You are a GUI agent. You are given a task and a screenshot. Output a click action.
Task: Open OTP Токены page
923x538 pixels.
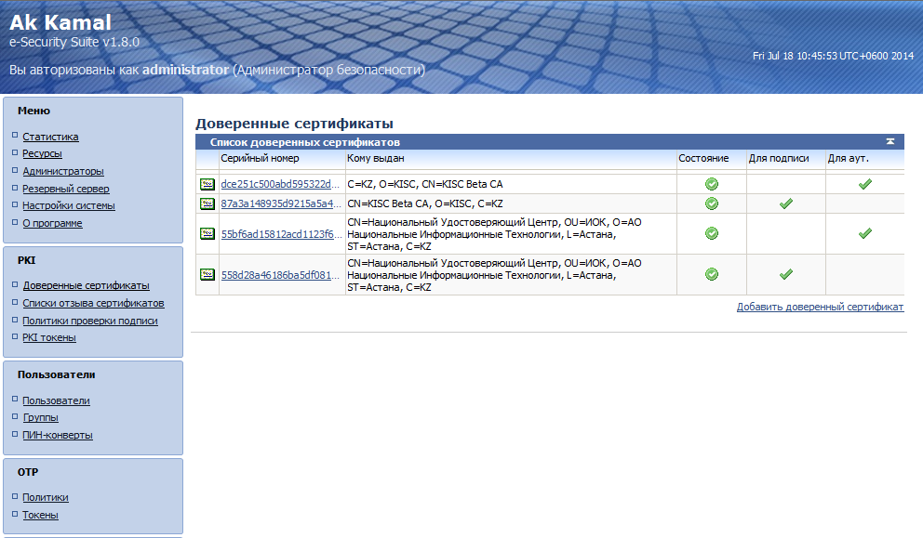41,515
